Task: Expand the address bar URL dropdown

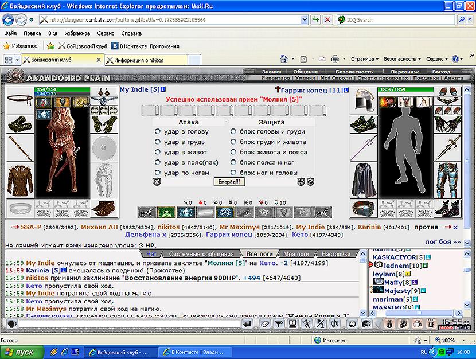Action: 305,20
